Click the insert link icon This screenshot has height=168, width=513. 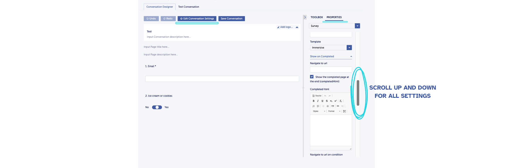338,106
